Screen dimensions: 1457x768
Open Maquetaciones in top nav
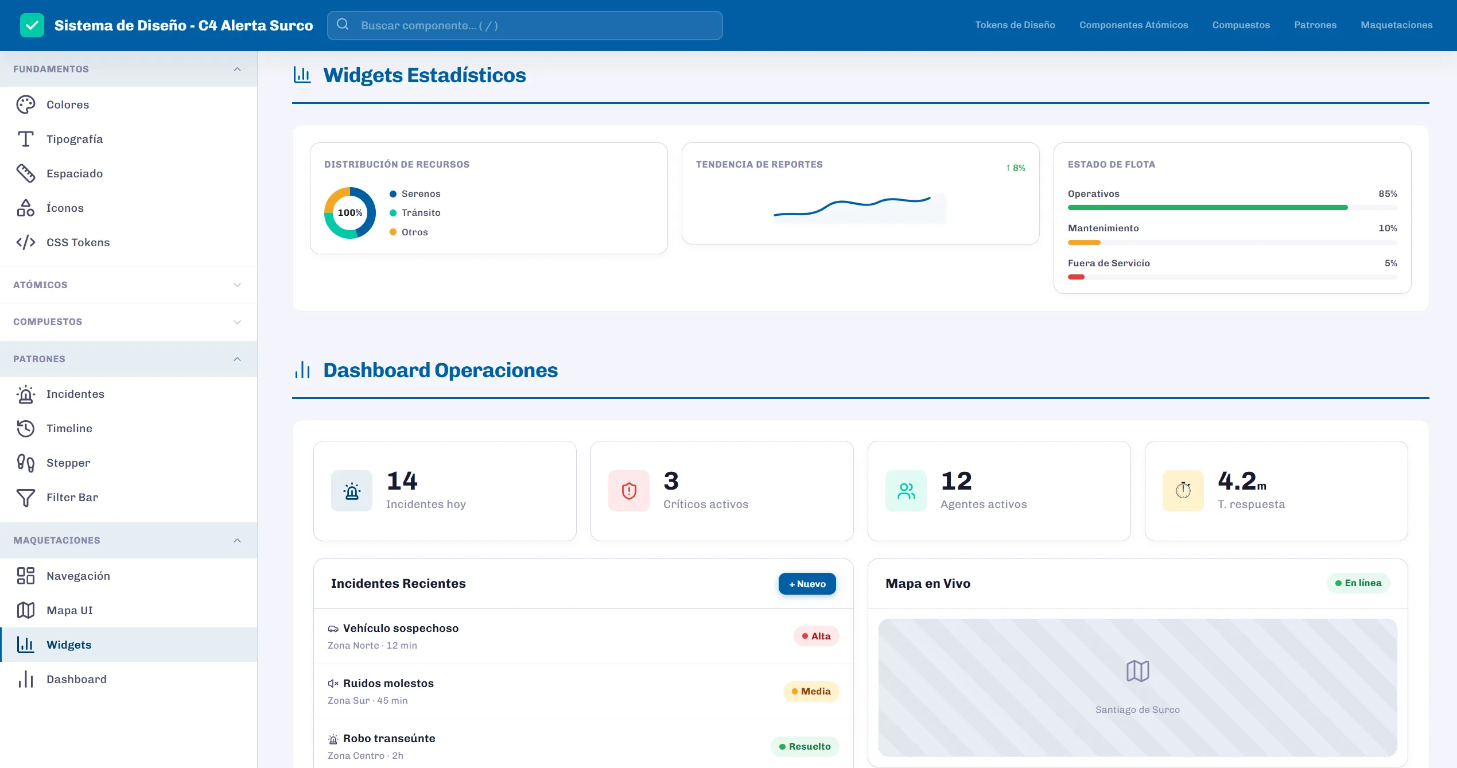1396,25
